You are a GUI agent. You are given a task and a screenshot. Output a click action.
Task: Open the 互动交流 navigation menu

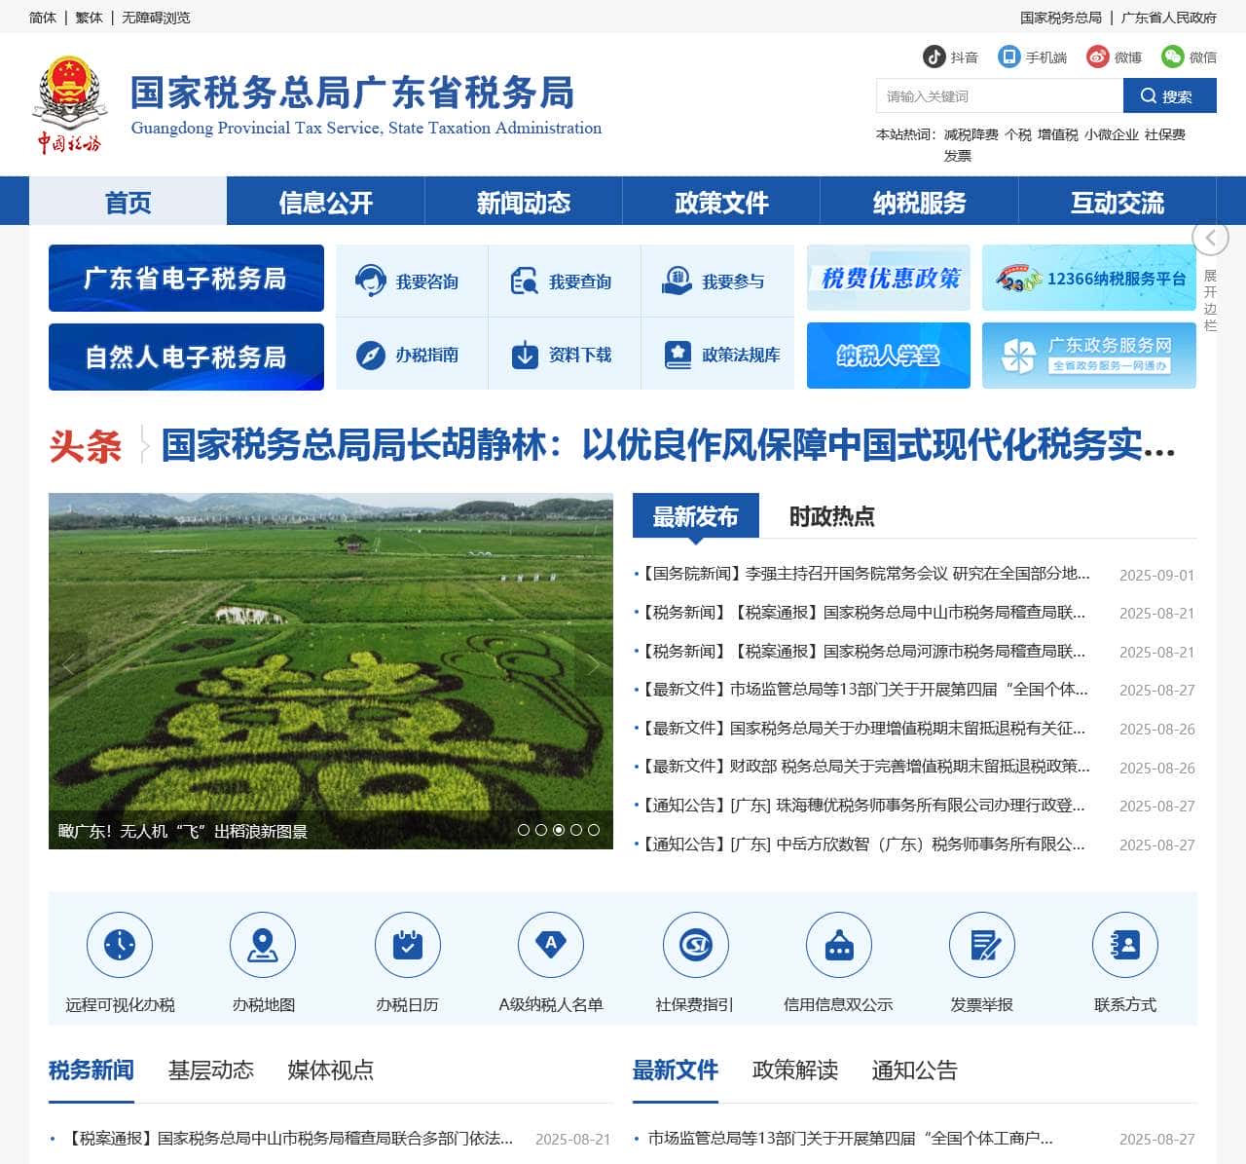(x=1118, y=202)
